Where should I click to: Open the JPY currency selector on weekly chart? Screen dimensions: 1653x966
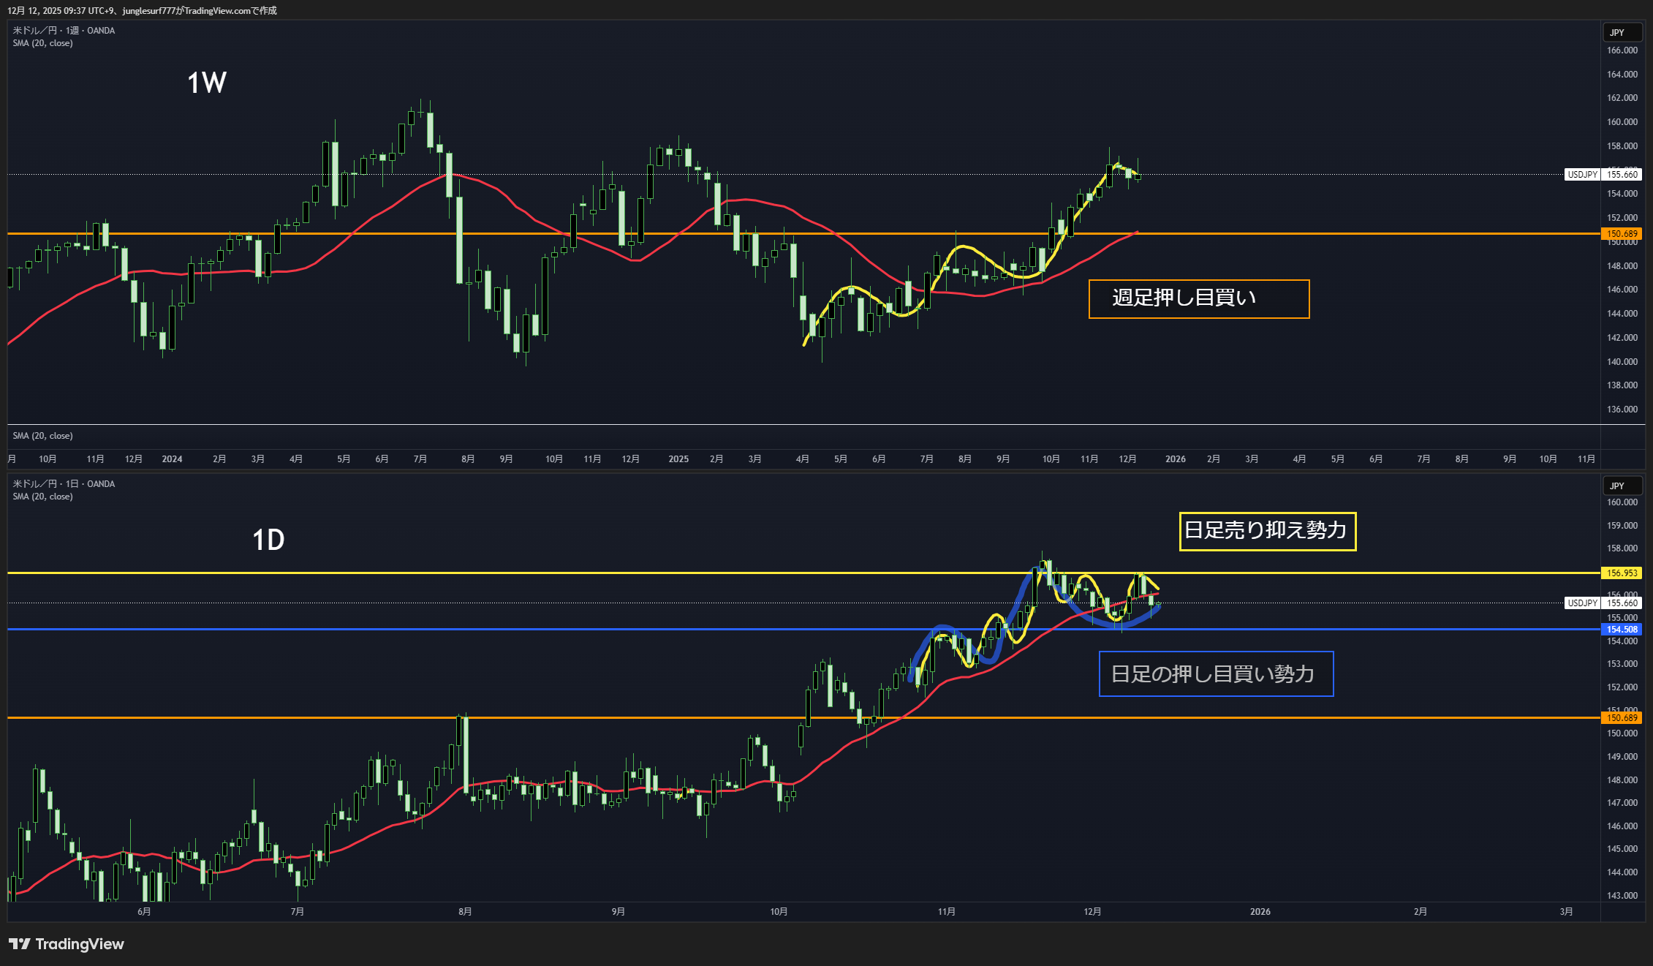click(x=1622, y=33)
